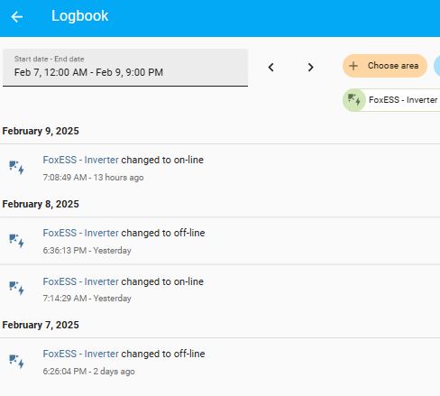The width and height of the screenshot is (440, 396).
Task: Open FoxESS link in February 7 entry
Action: (x=81, y=354)
